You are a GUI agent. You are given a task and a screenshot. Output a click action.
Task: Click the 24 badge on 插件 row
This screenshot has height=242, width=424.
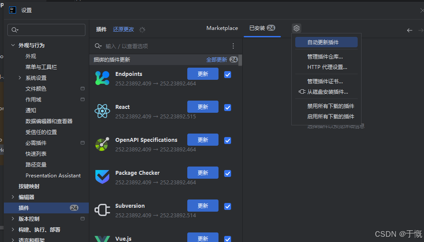click(74, 208)
